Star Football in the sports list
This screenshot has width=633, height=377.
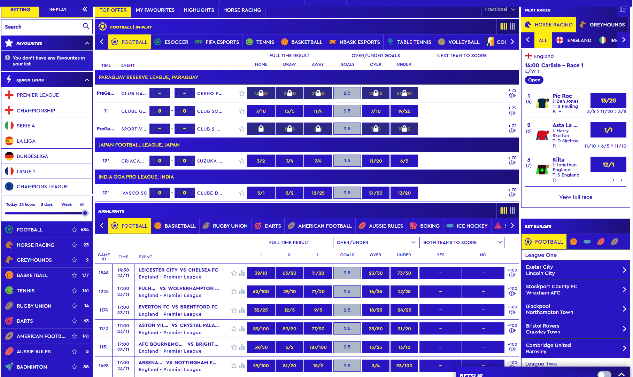click(74, 230)
